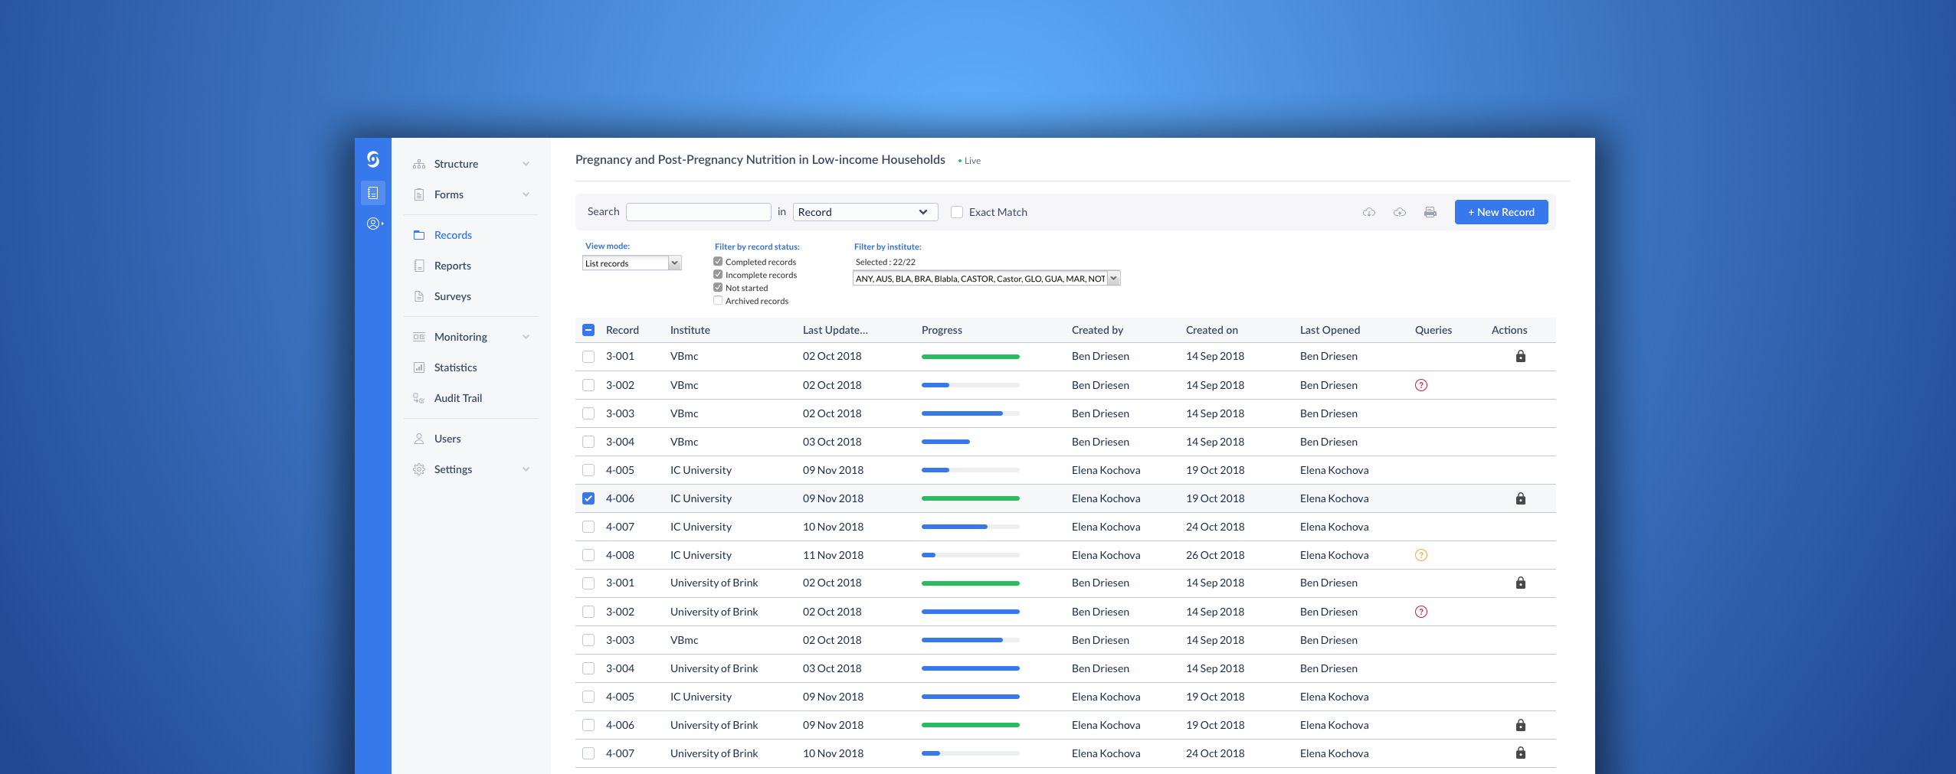Viewport: 1956px width, 774px height.
Task: Open the search-in Record dropdown
Action: [865, 212]
